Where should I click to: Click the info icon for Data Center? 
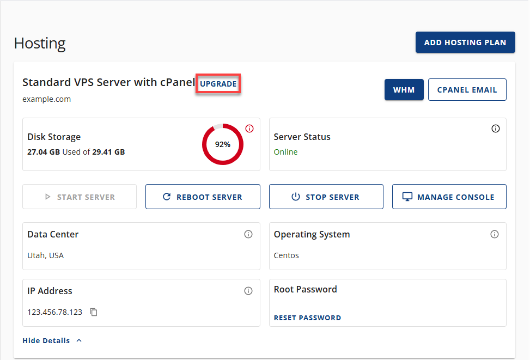(x=248, y=234)
